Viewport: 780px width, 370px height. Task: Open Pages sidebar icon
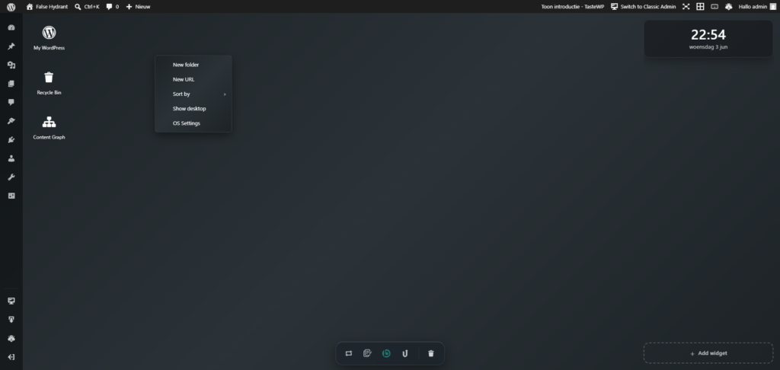point(11,84)
